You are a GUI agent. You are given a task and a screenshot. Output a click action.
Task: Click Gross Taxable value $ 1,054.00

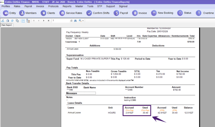pos(116,74)
